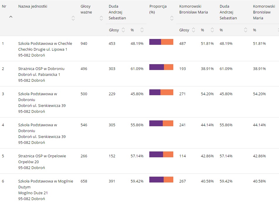Click orange bar segment in row 2
The height and width of the screenshot is (203, 279).
pyautogui.click(x=169, y=67)
